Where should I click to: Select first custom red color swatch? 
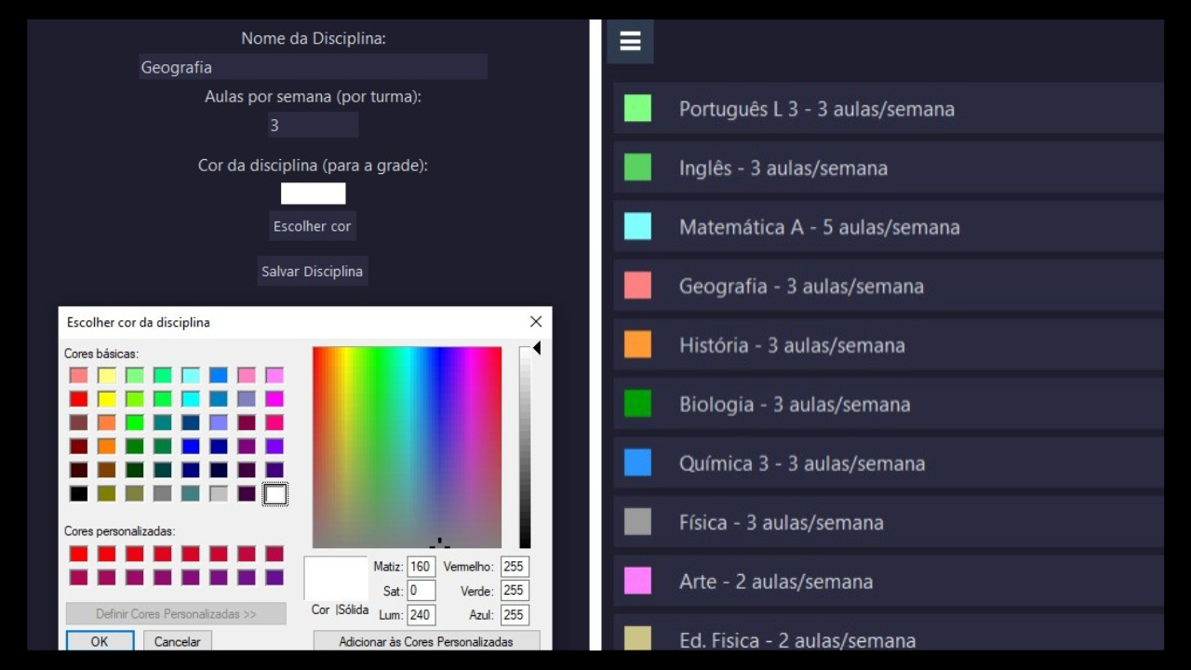click(79, 554)
